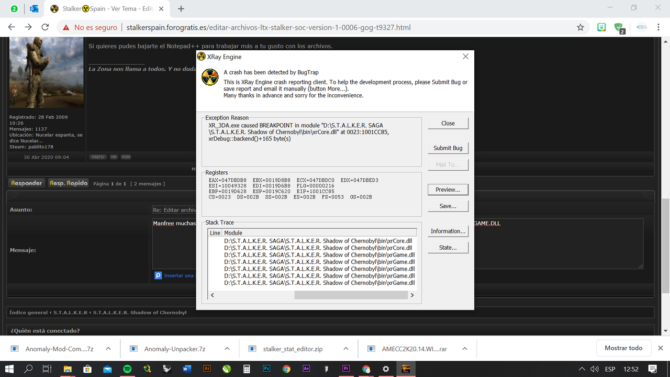The width and height of the screenshot is (670, 377).
Task: Click the Stack Trace horizontal scrollbar thumb
Action: coord(351,295)
